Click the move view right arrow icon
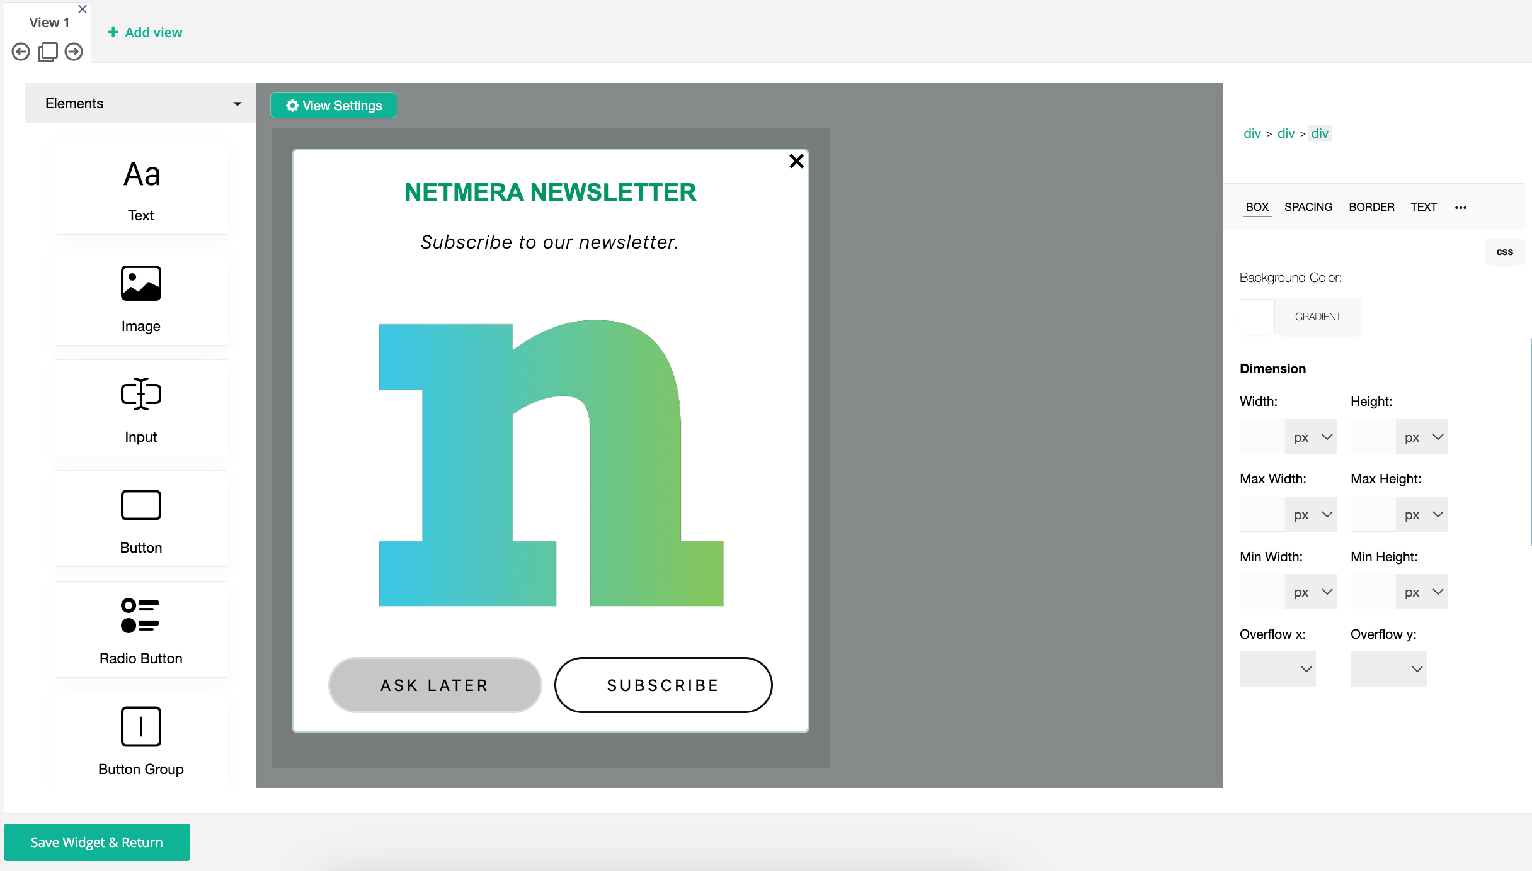This screenshot has height=871, width=1532. point(74,52)
